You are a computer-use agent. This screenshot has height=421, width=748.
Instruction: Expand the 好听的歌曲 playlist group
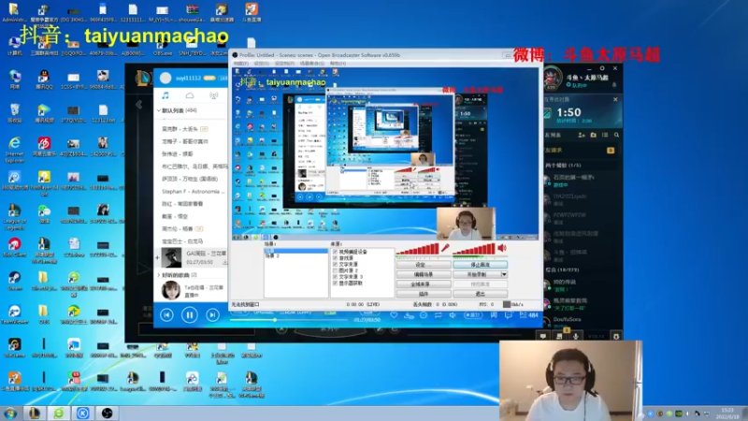(159, 275)
